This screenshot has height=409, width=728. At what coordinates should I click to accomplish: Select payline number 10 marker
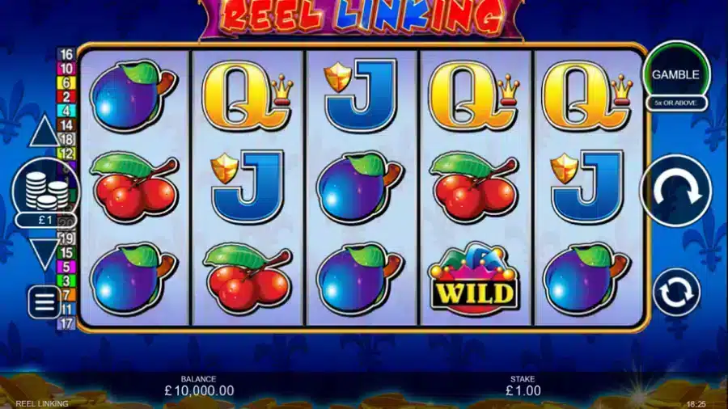tap(66, 69)
